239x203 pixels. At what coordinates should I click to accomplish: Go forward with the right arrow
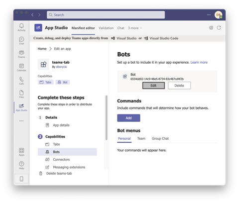click(39, 15)
